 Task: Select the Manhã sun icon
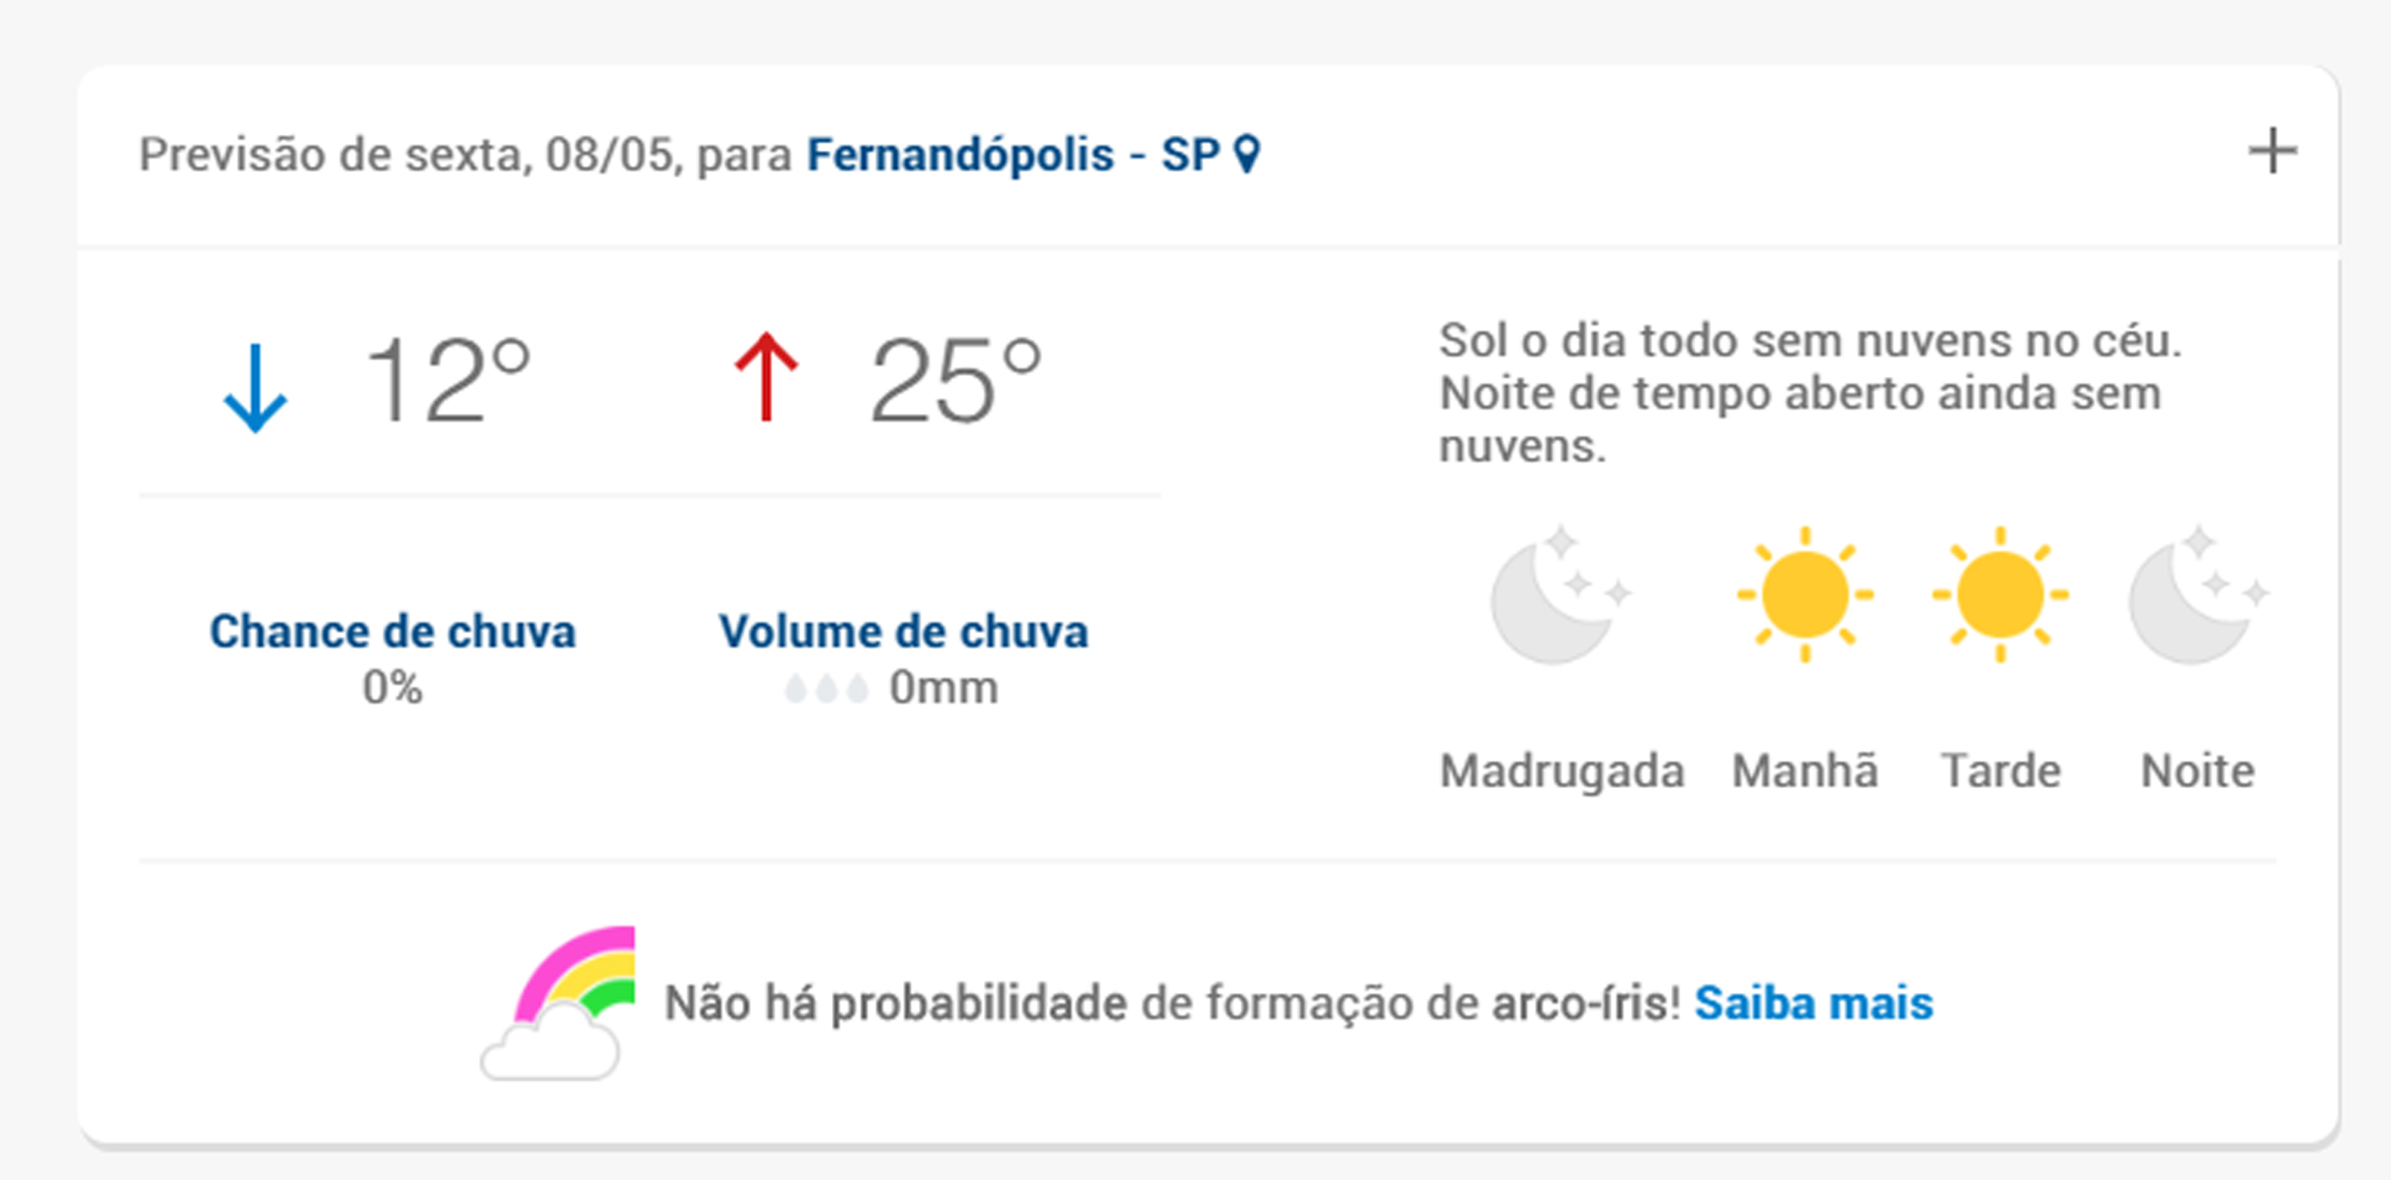point(1805,595)
